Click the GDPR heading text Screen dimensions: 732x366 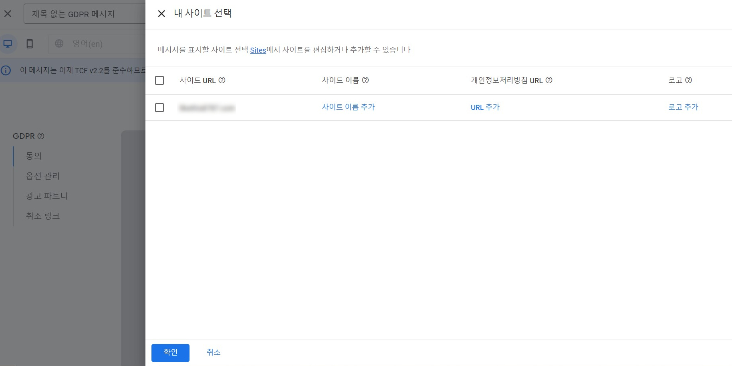coord(24,136)
